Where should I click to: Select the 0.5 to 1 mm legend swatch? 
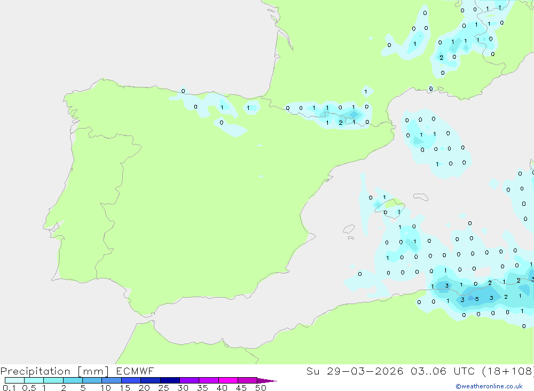[34, 380]
